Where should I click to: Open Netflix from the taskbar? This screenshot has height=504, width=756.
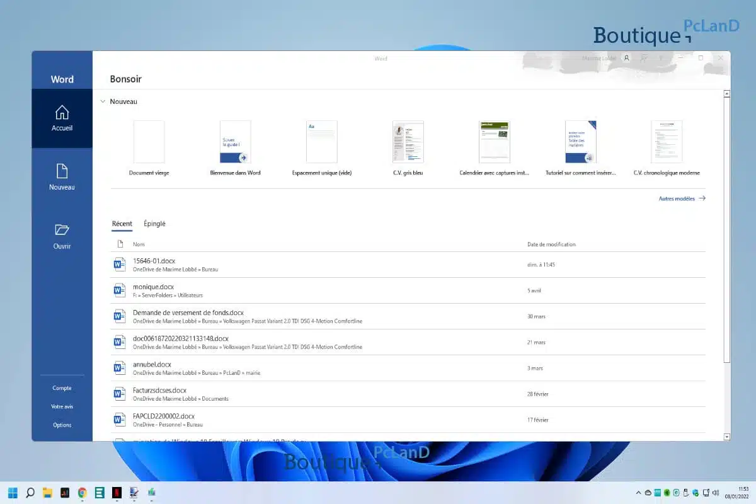(117, 493)
